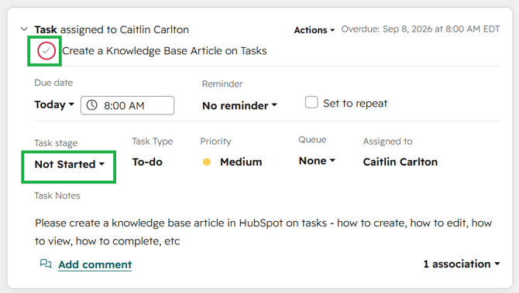Collapse the task card chevron

(24, 29)
